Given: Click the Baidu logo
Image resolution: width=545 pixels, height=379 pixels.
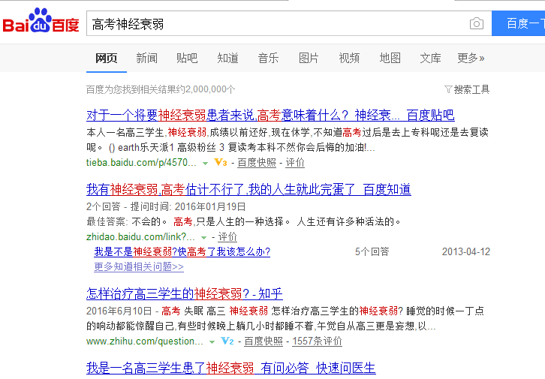Looking at the screenshot, I should (x=41, y=21).
